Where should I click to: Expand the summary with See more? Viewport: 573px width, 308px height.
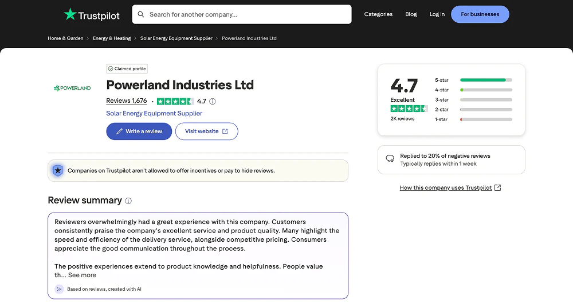point(82,275)
